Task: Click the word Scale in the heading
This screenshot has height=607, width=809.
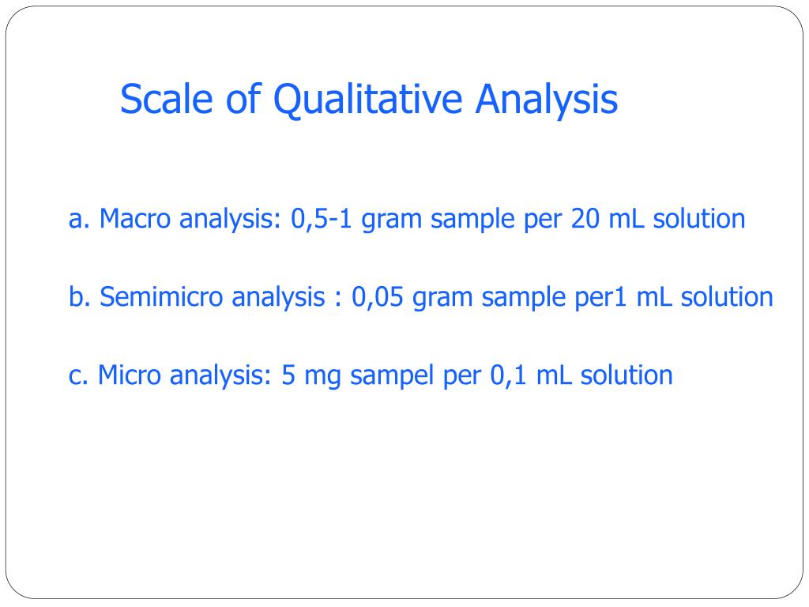Action: 166,99
